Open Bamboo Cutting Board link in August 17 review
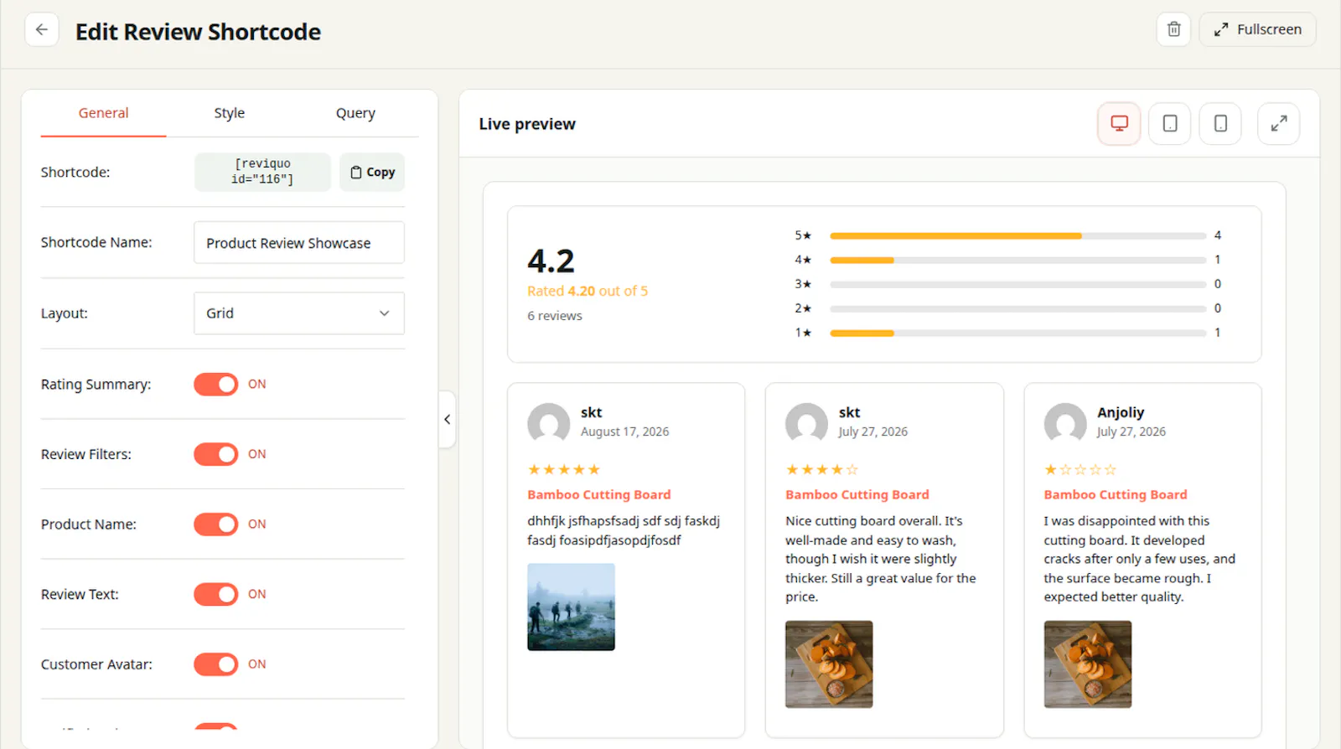 point(599,494)
